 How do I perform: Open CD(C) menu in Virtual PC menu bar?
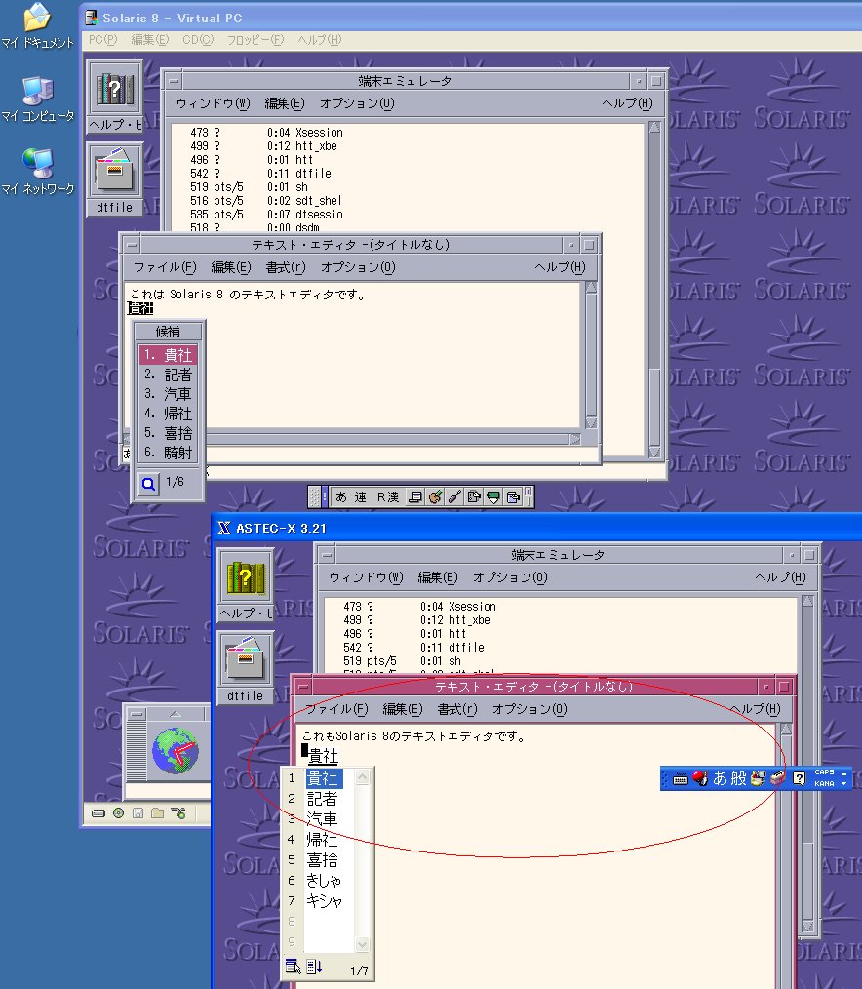198,40
